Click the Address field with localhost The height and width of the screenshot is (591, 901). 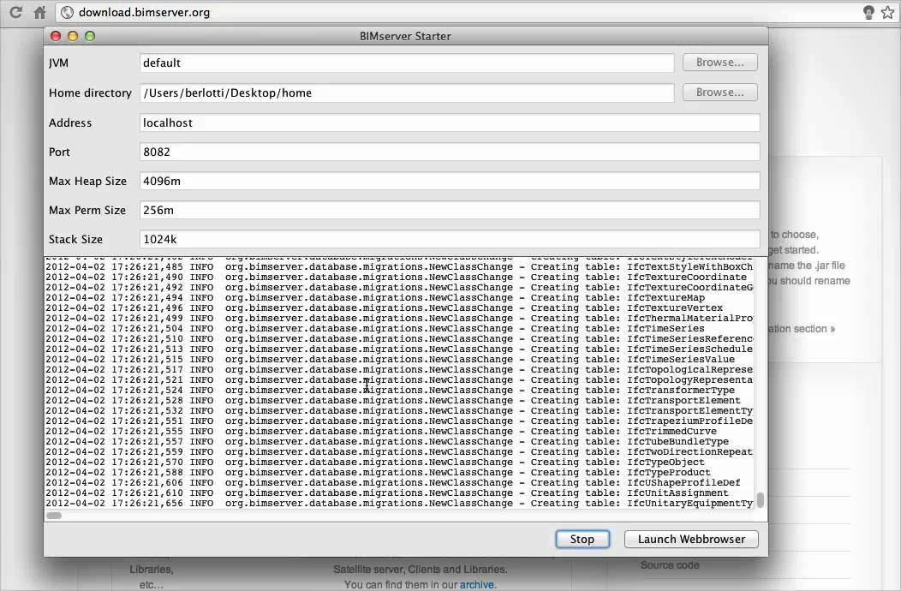click(x=450, y=122)
